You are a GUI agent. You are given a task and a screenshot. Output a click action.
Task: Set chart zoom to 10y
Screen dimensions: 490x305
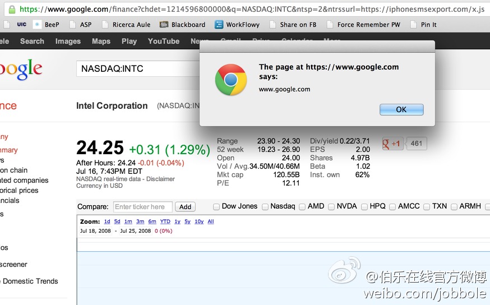(x=199, y=221)
